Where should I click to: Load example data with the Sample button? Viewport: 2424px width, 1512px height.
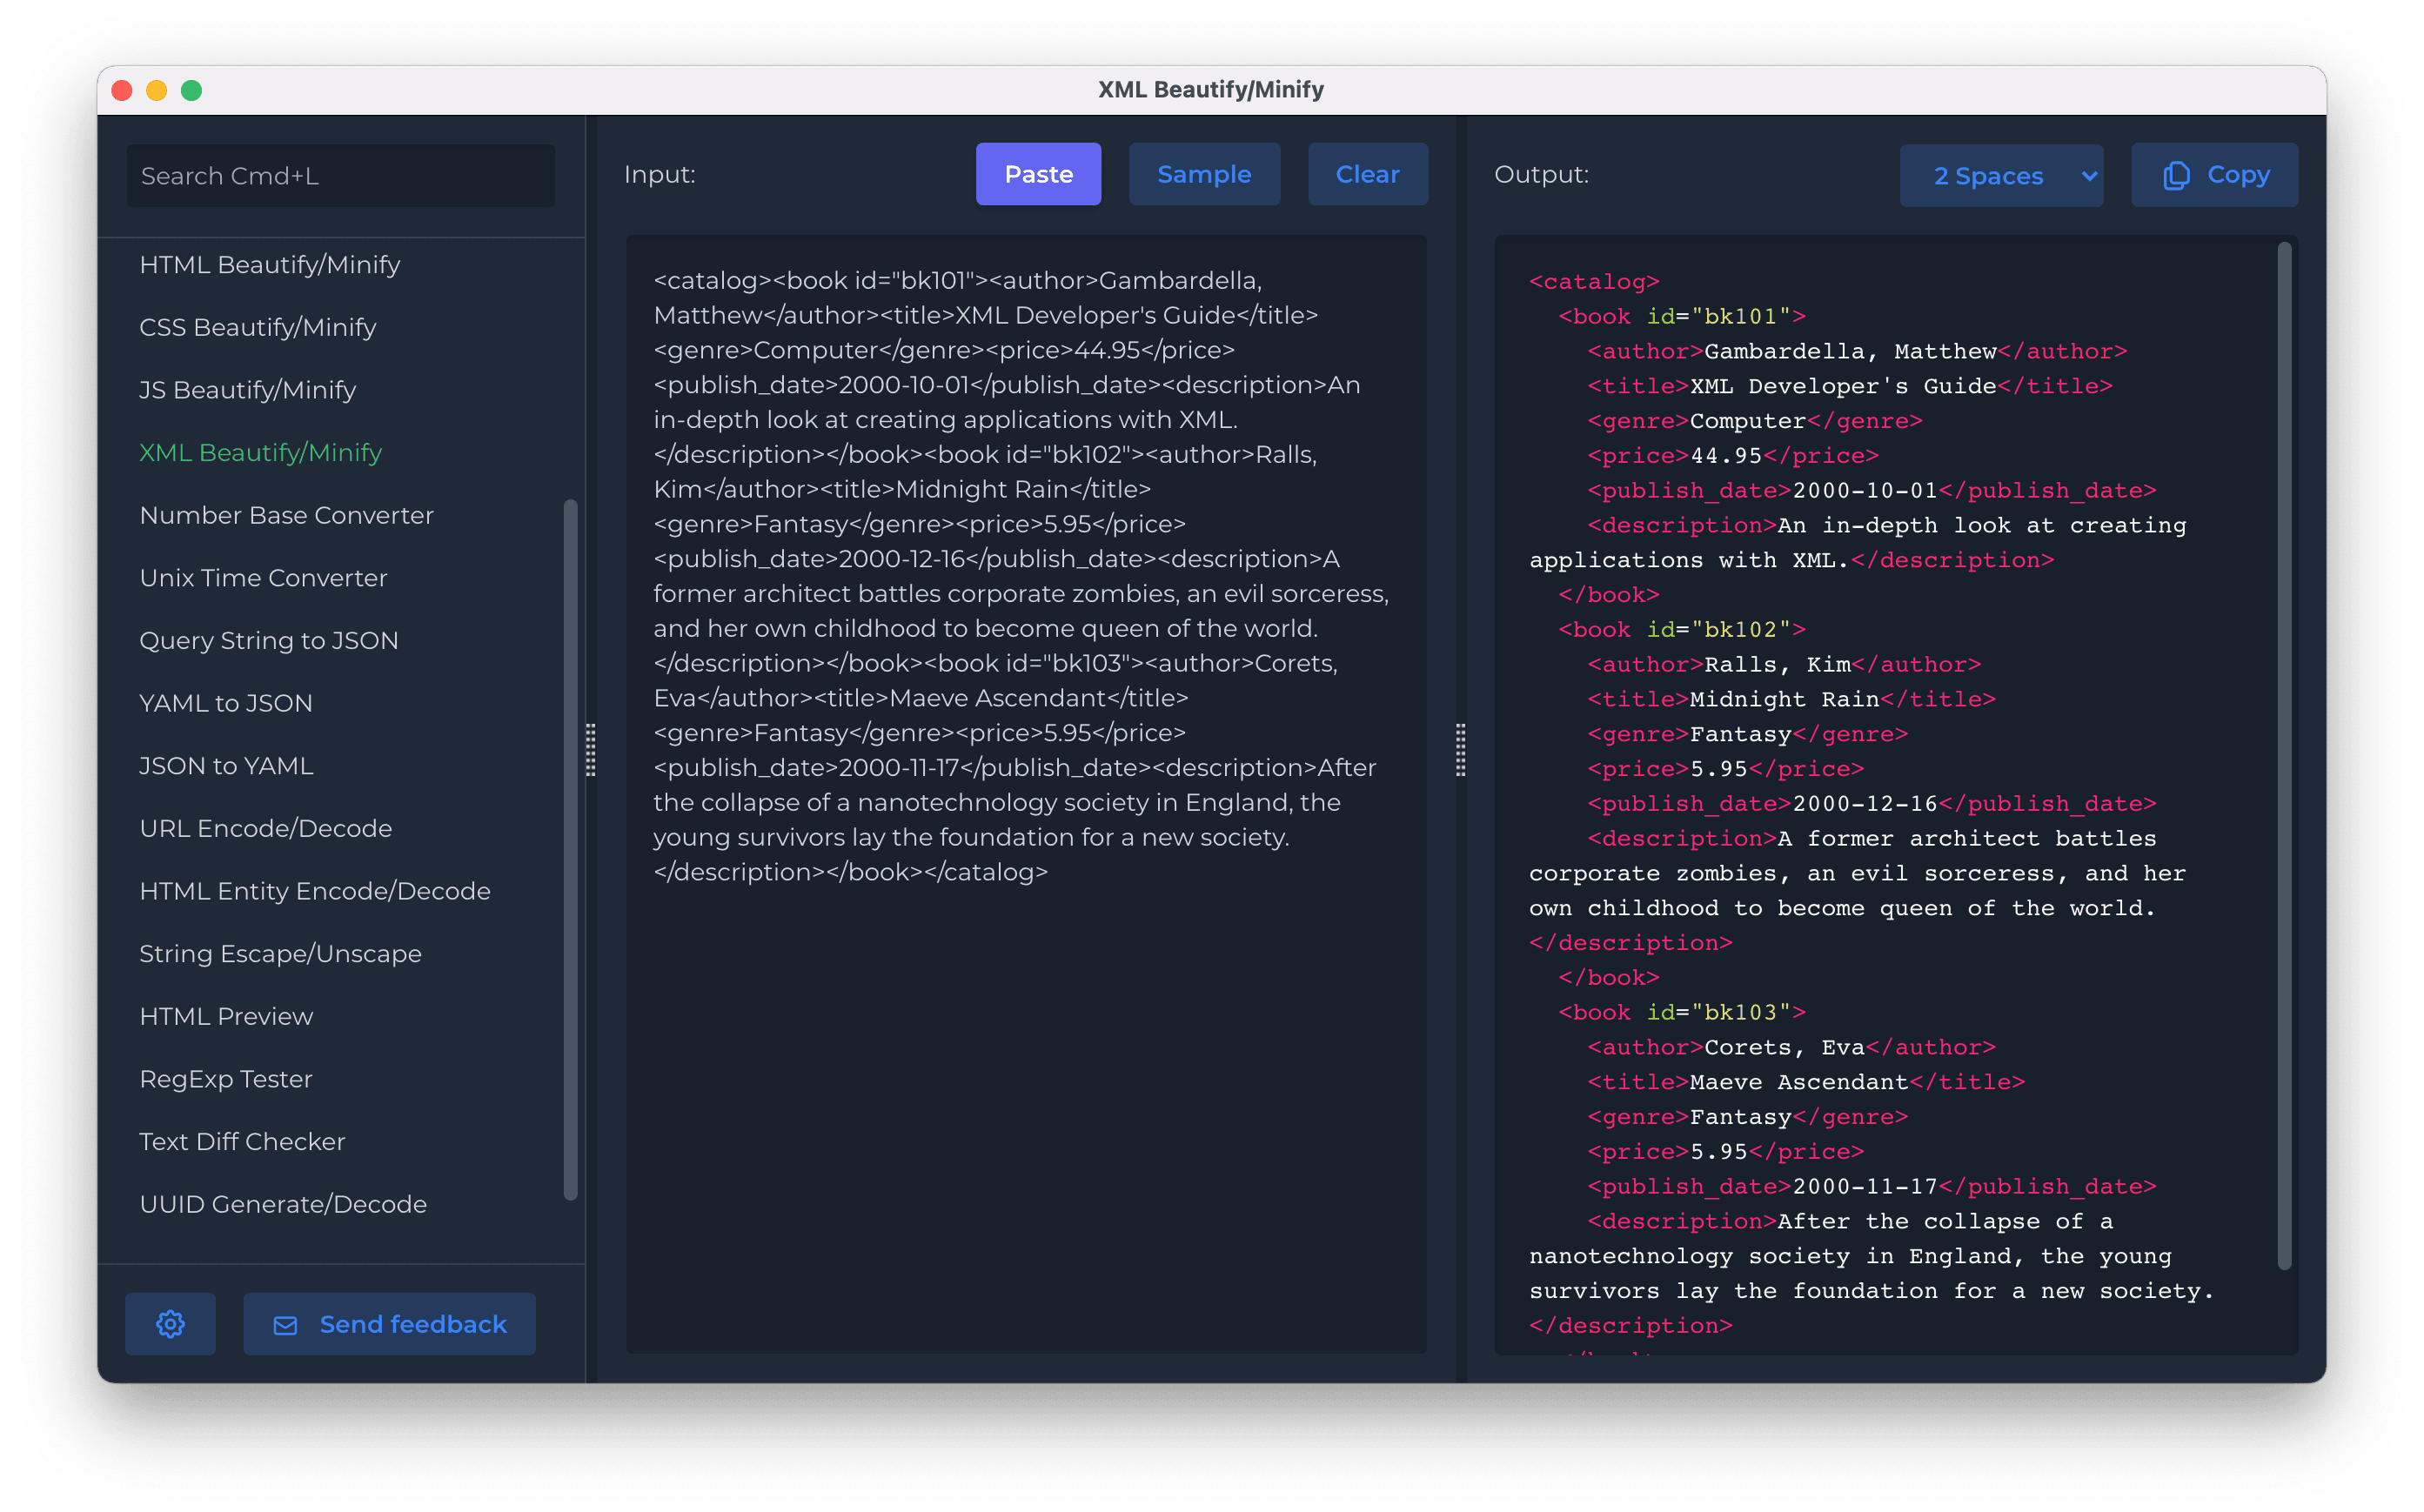pos(1204,173)
